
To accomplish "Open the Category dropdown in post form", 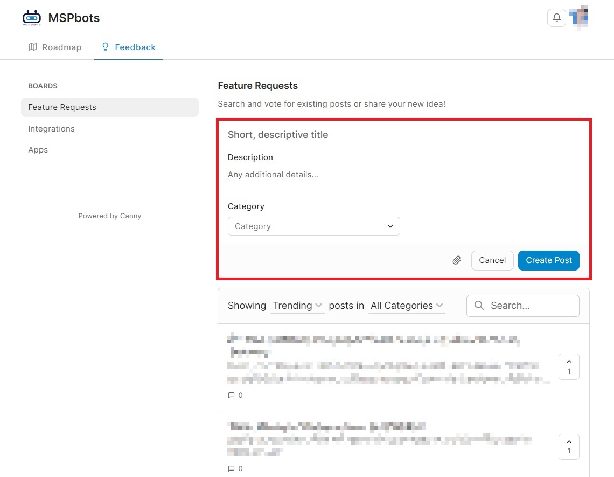I will [313, 226].
